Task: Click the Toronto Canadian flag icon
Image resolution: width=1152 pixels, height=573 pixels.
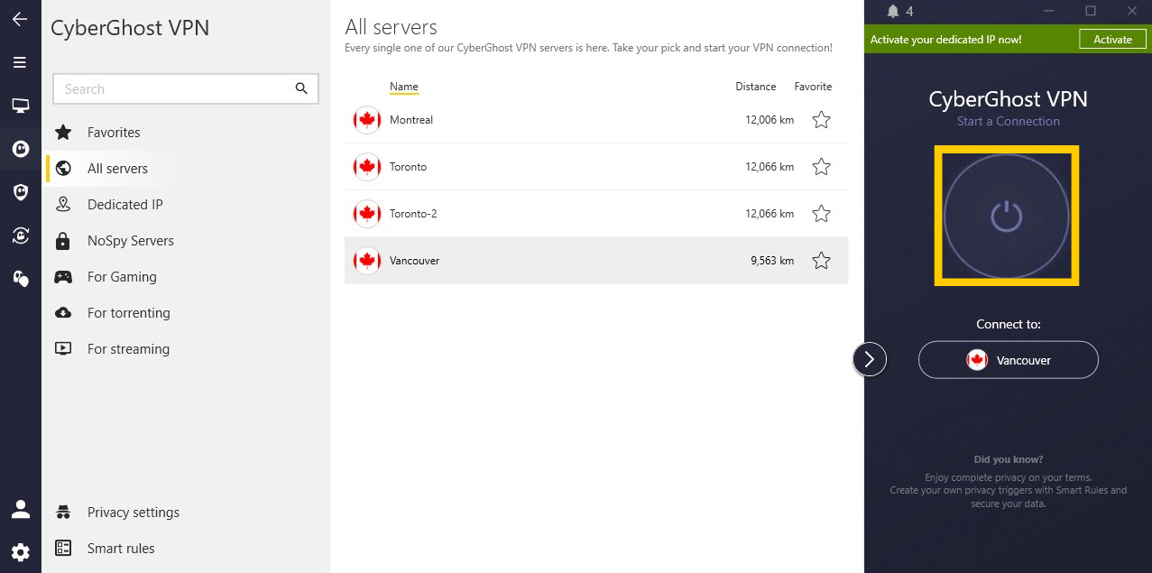Action: point(367,167)
